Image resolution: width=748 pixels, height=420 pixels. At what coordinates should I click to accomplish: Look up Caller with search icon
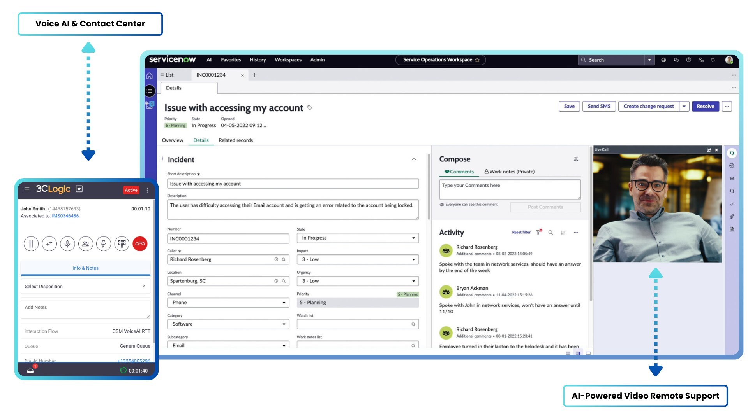pyautogui.click(x=284, y=259)
